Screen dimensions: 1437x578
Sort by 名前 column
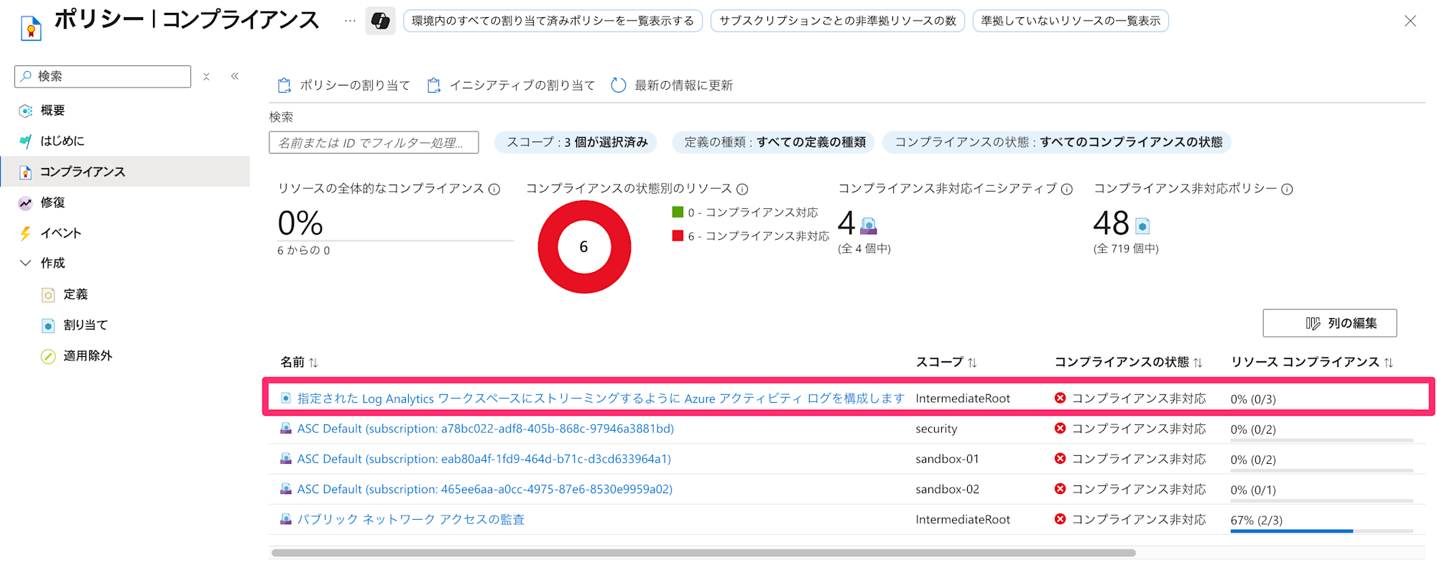pos(299,363)
